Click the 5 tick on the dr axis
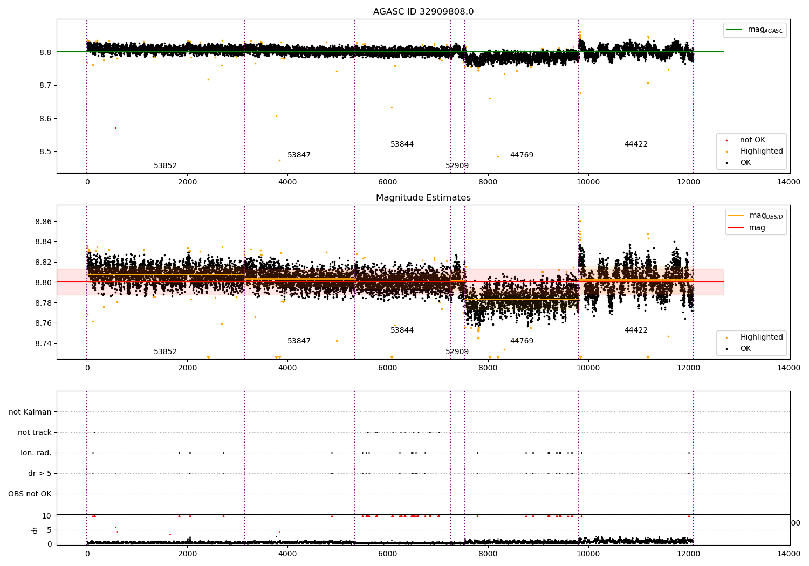809x566 pixels. pos(50,530)
